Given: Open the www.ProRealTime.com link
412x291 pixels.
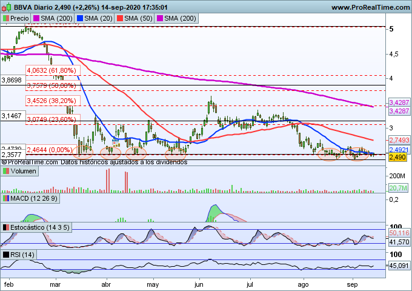Looking at the screenshot, I should point(369,7).
